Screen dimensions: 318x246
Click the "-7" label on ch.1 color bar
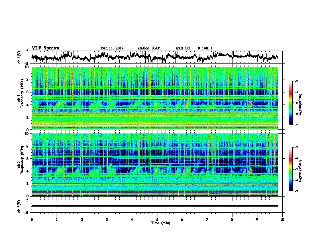point(296,125)
